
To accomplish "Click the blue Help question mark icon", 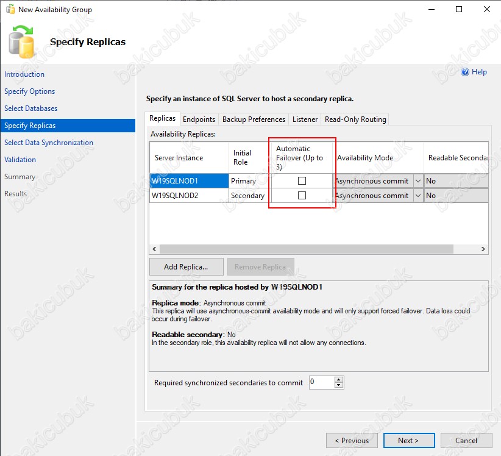I will click(466, 72).
